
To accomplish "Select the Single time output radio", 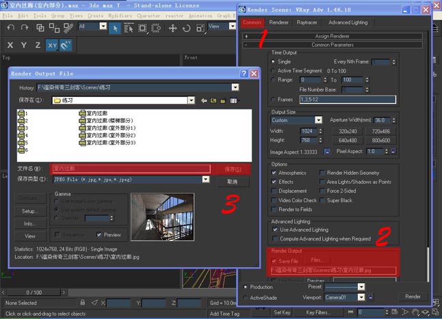I will coord(273,61).
